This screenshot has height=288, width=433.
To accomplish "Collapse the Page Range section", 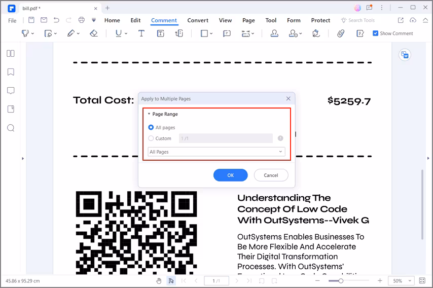I will [149, 114].
